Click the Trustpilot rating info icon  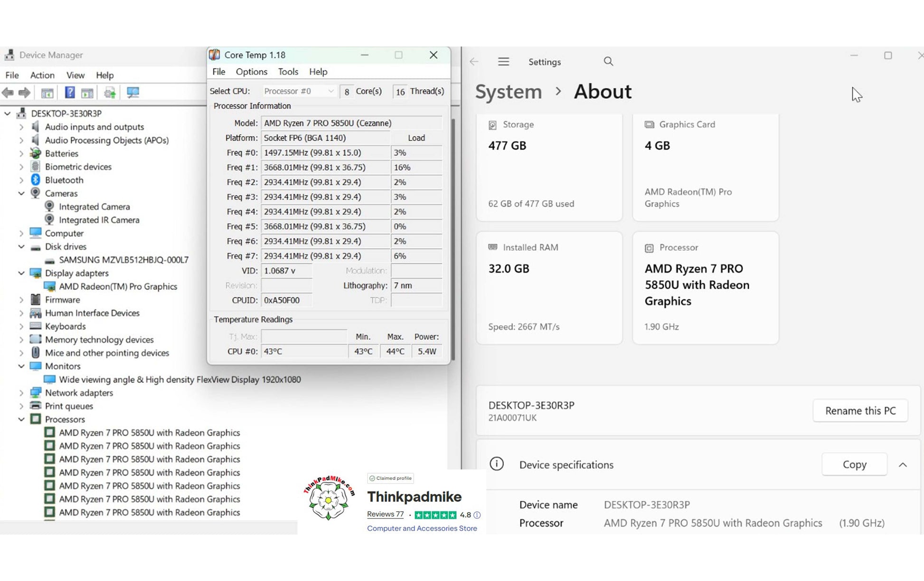(477, 515)
